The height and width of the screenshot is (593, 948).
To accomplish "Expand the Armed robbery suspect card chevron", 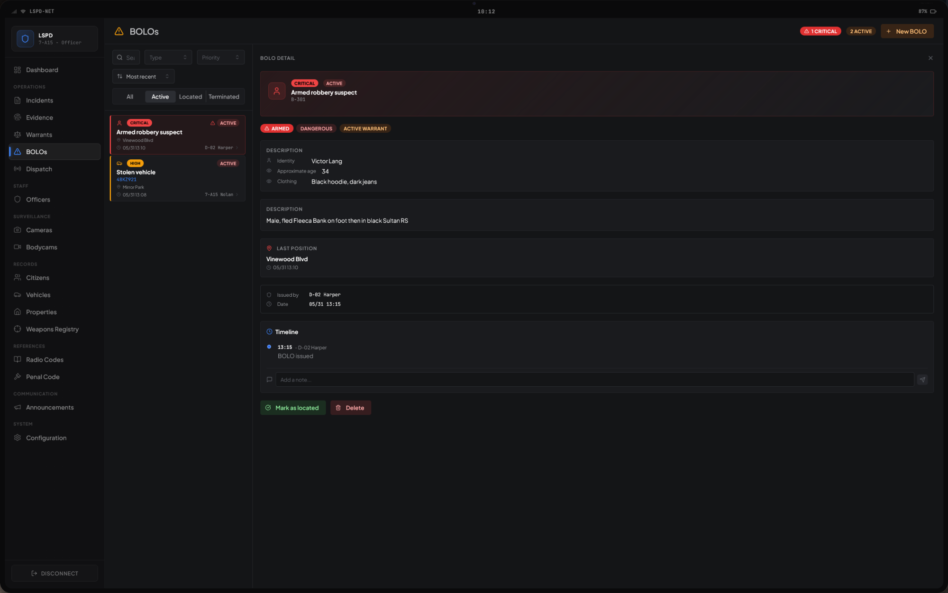I will tap(237, 148).
